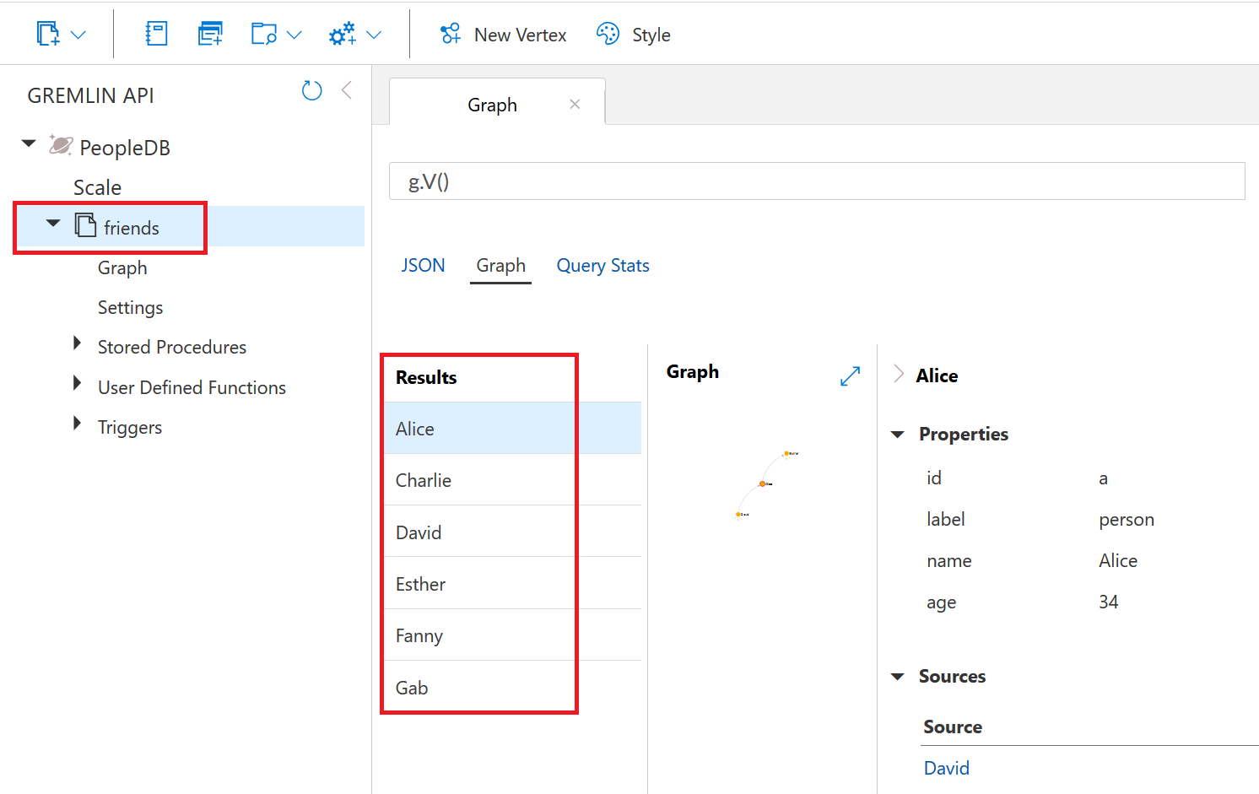This screenshot has width=1259, height=794.
Task: Collapse the Properties section
Action: click(x=898, y=435)
